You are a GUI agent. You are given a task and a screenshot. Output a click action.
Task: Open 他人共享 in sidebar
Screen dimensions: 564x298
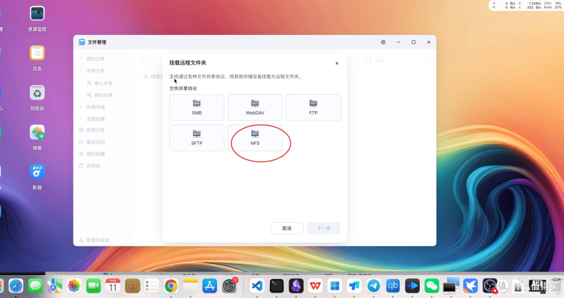coord(100,83)
